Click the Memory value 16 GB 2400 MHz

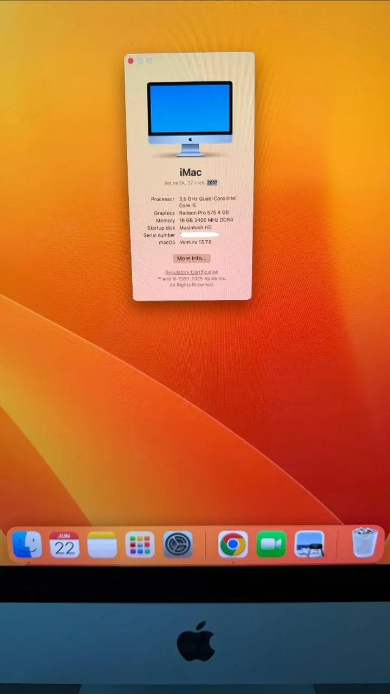tap(207, 221)
